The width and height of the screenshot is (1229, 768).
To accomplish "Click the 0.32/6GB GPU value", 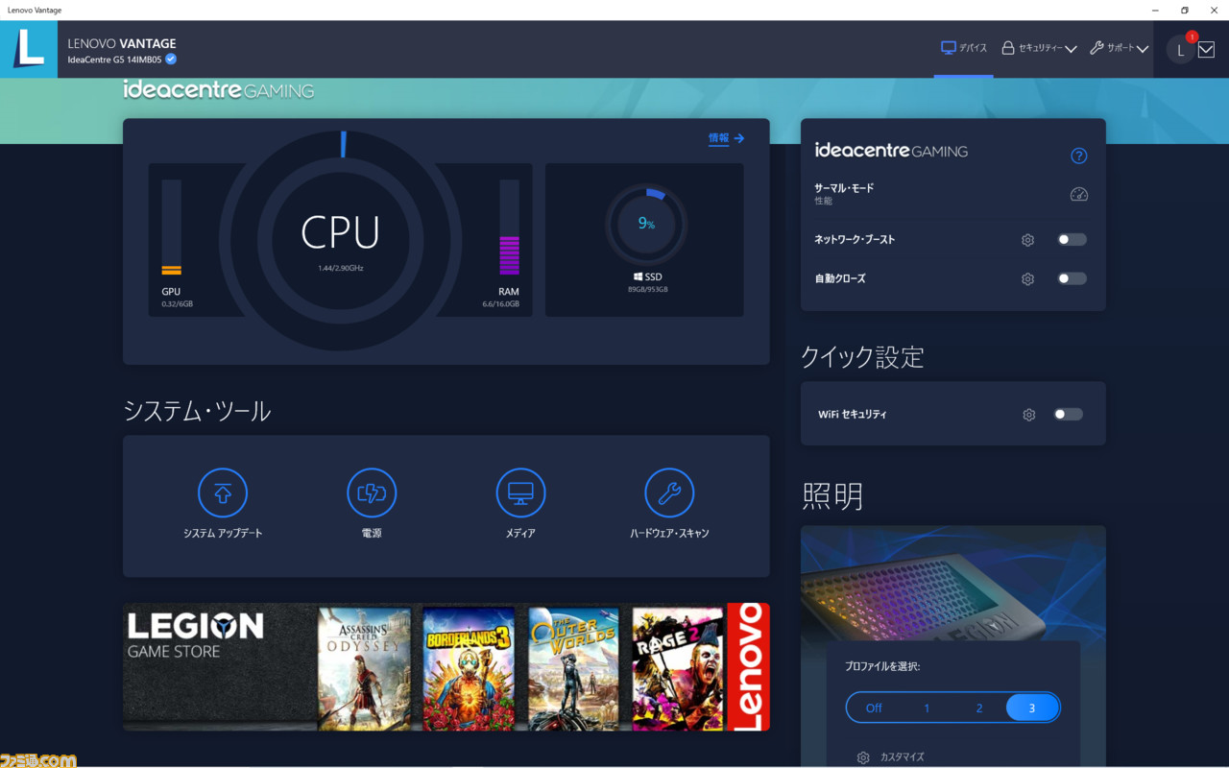I will coord(177,304).
